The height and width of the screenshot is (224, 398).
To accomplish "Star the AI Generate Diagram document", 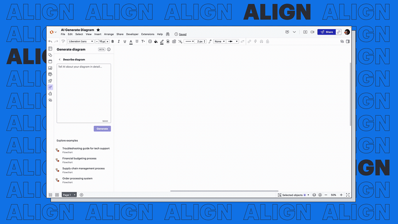I will (x=98, y=30).
